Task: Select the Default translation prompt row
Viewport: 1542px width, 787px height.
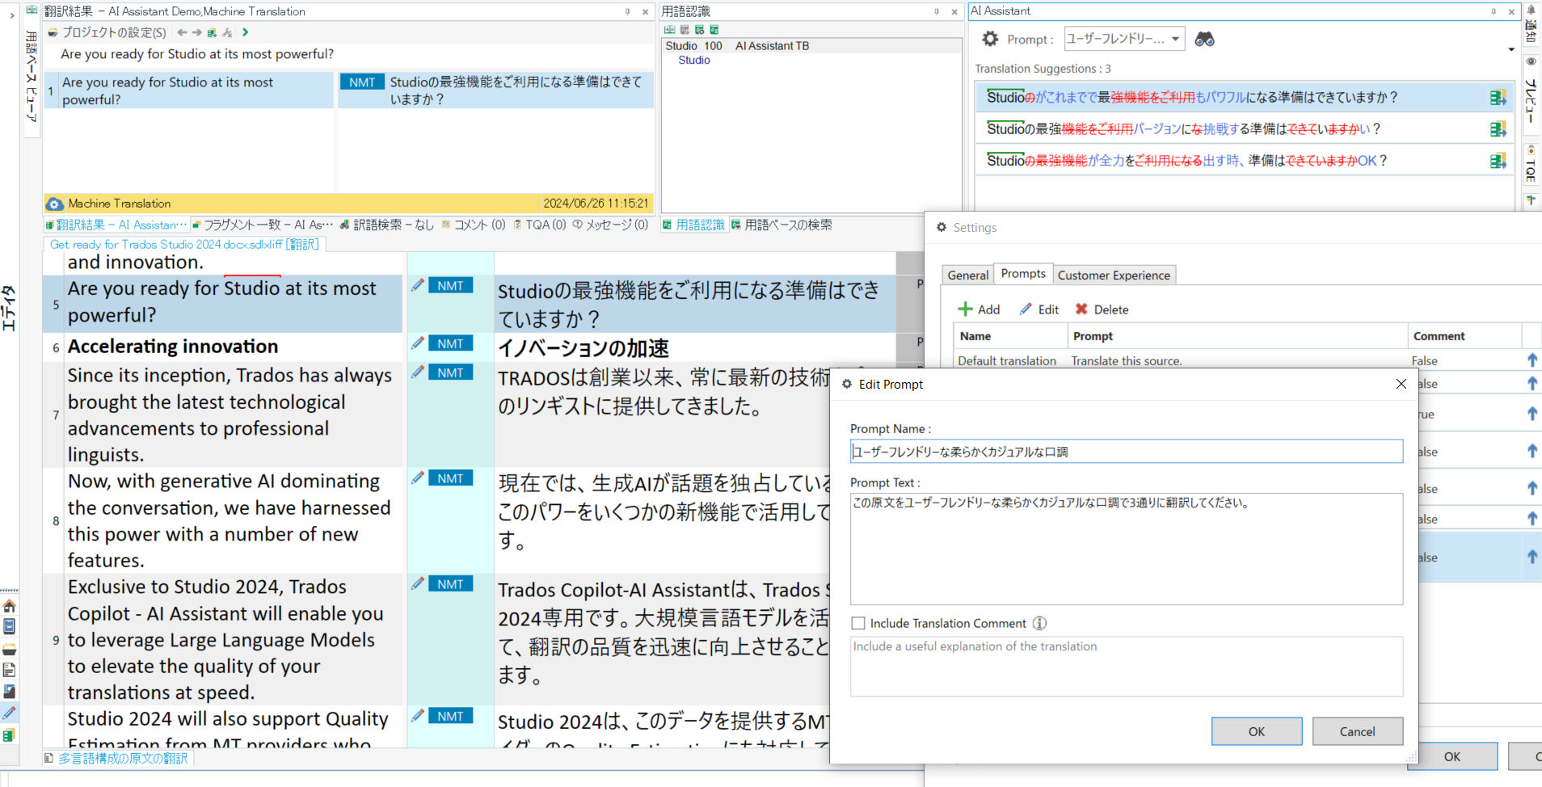Action: coord(1248,360)
